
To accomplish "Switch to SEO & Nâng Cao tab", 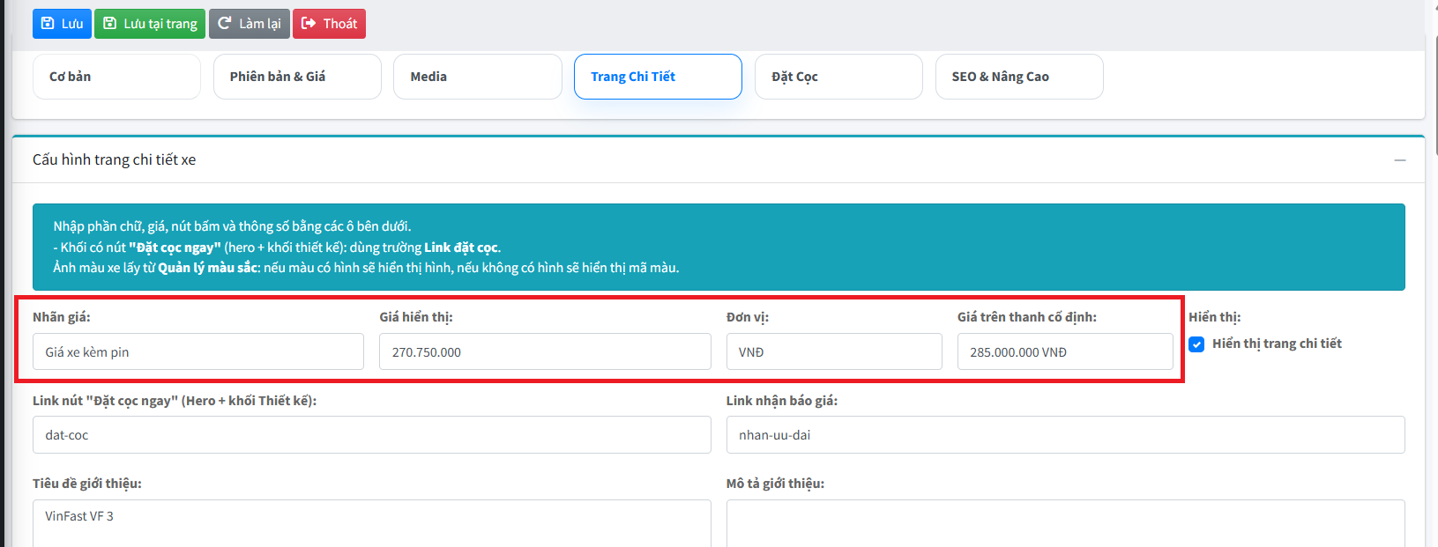I will point(1019,77).
